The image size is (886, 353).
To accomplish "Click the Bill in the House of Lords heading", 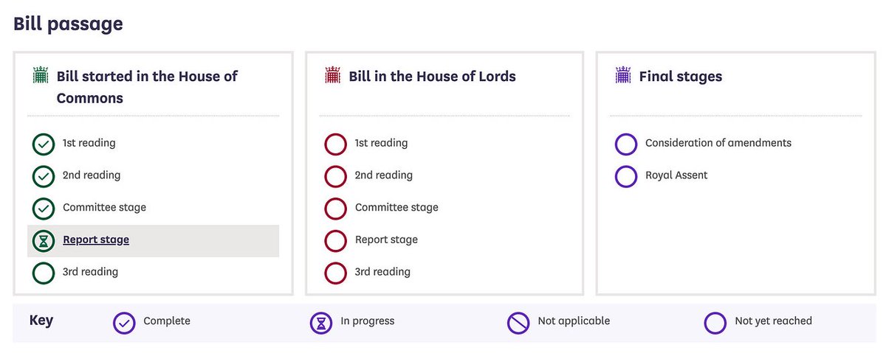I will (x=432, y=76).
